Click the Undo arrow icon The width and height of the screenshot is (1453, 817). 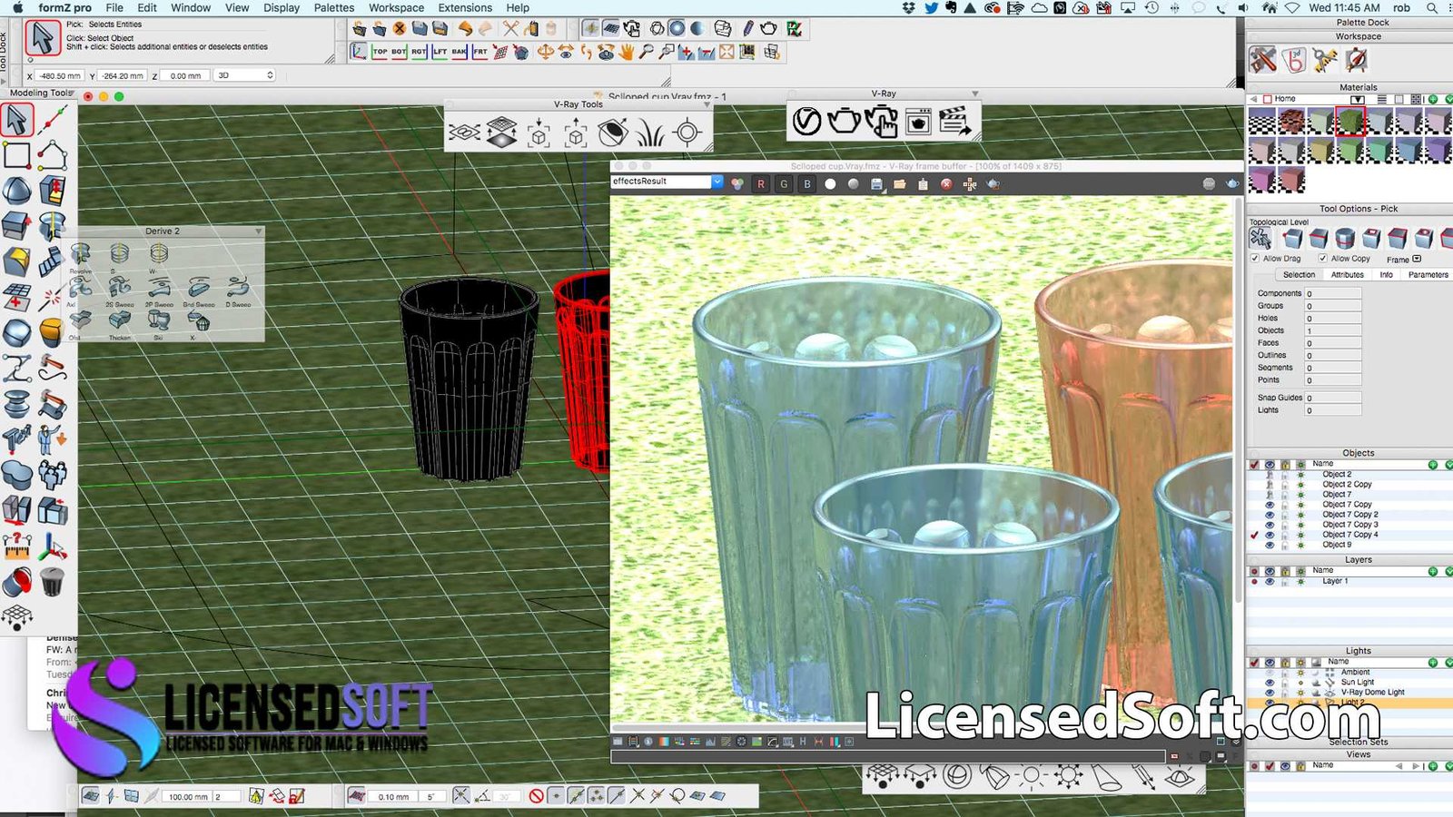(465, 29)
